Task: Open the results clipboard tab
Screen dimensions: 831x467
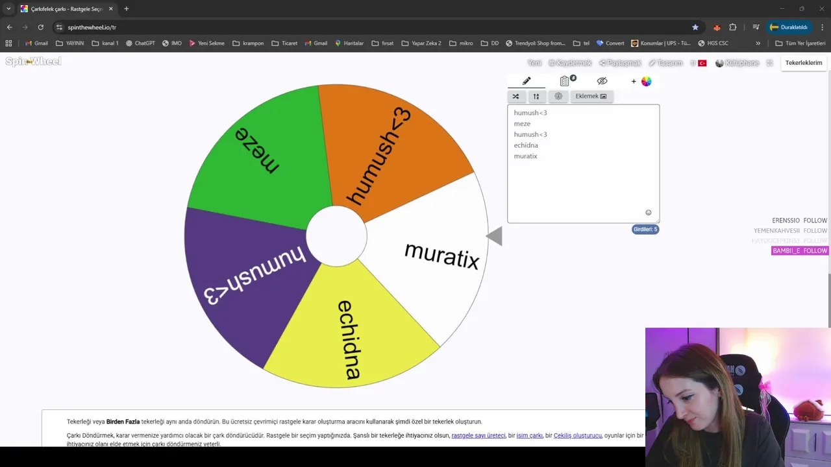Action: (x=566, y=81)
